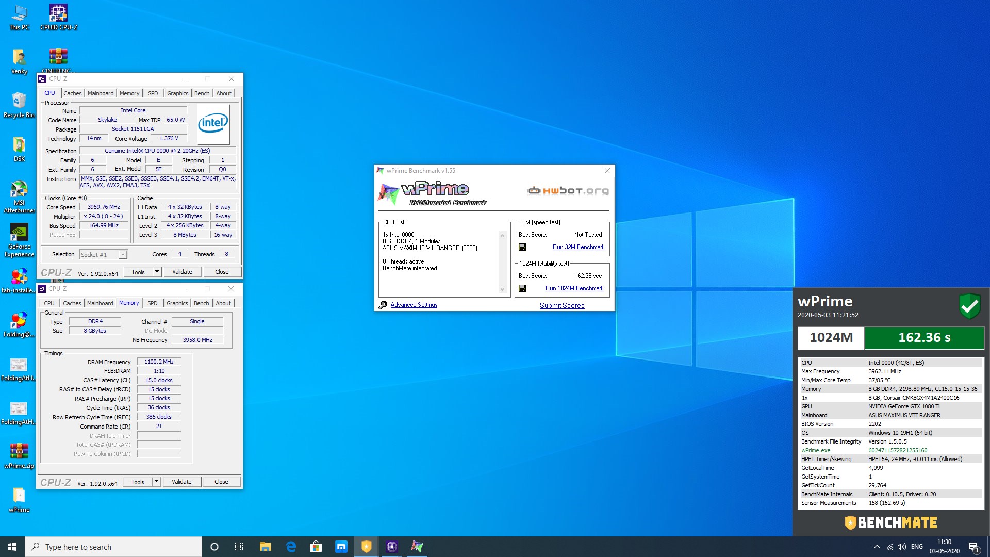Screen dimensions: 990x557
Task: Switch to BenchMate taskbar icon
Action: [x=367, y=547]
